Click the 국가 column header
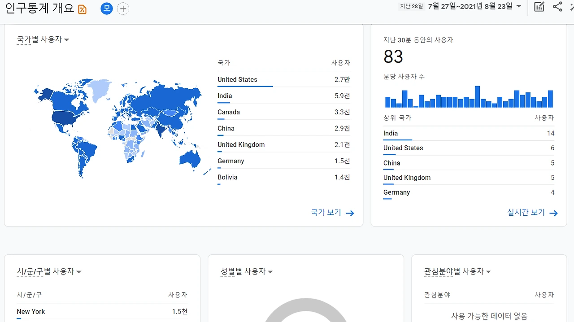Viewport: 574px width, 322px height. click(x=224, y=63)
